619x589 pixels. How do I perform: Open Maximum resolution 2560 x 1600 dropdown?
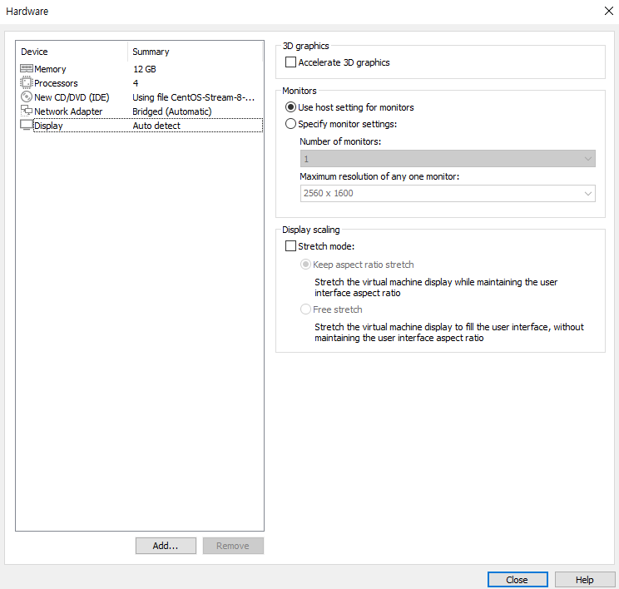point(448,194)
